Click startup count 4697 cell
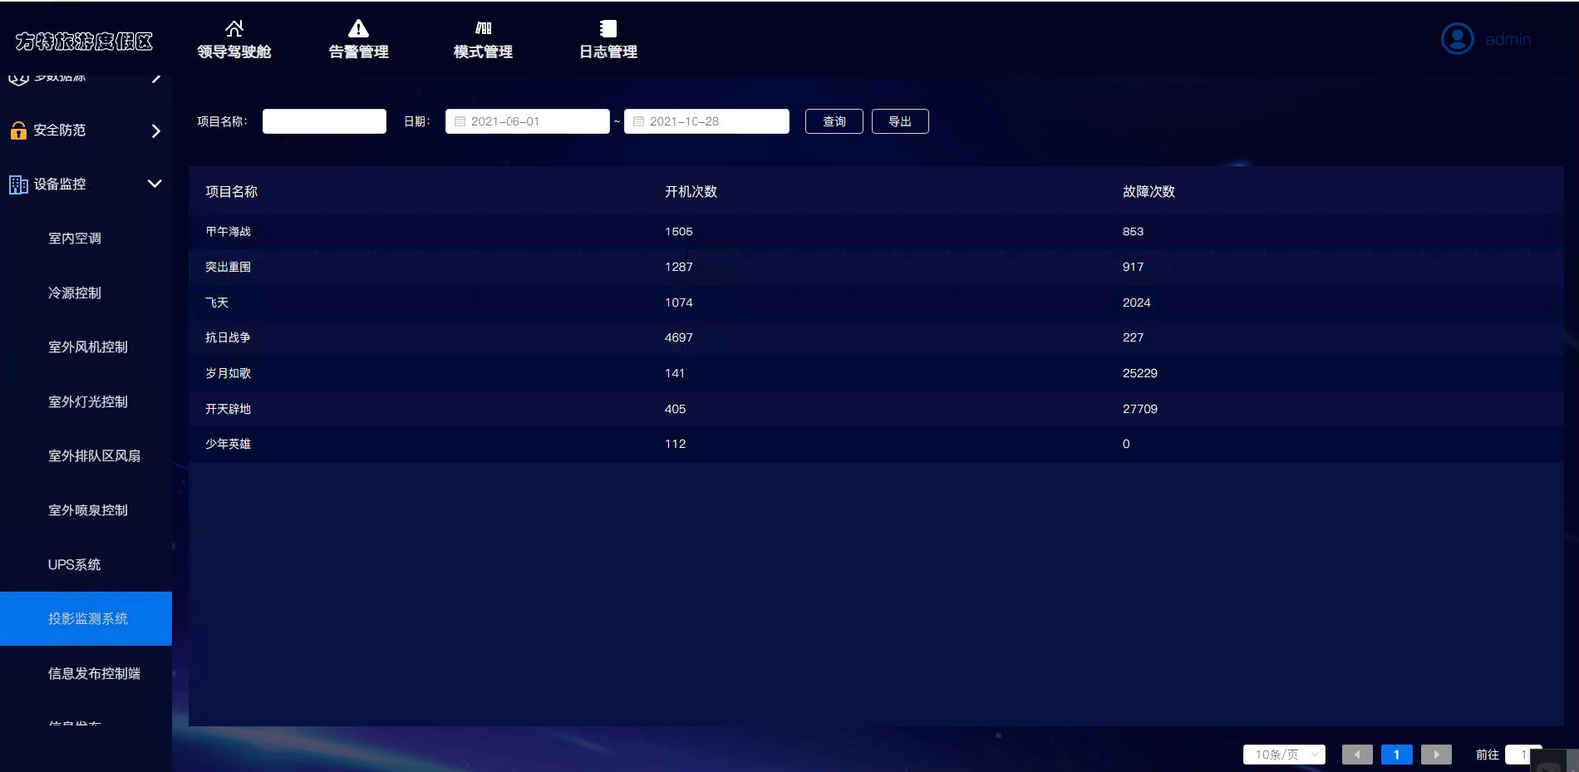 tap(679, 338)
